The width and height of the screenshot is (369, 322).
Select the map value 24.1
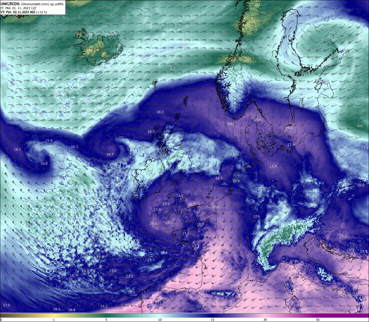[x=231, y=124]
